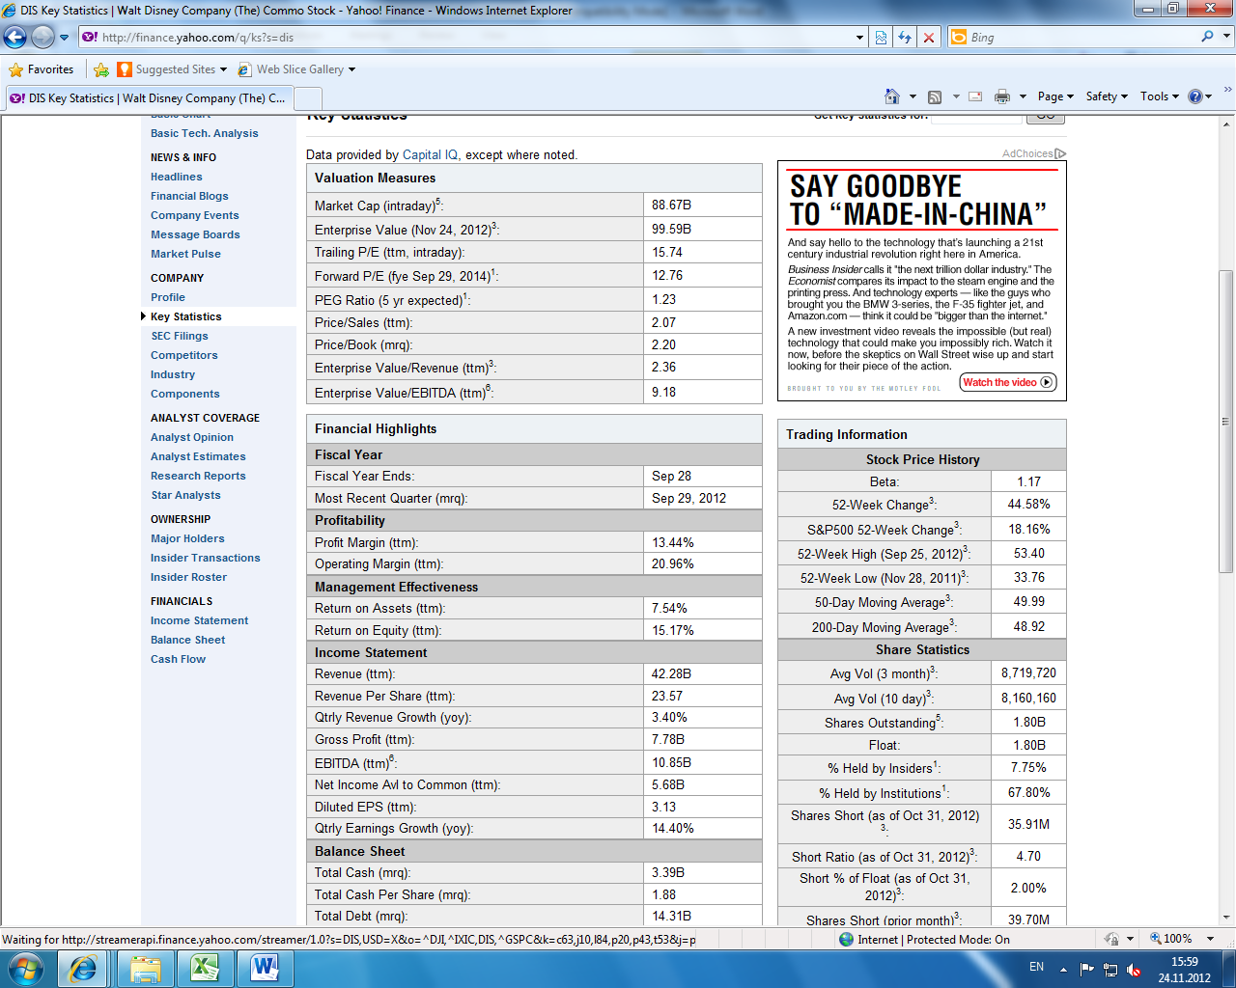This screenshot has height=988, width=1236.
Task: Click the vertical scrollbar thumb
Action: 1226,422
